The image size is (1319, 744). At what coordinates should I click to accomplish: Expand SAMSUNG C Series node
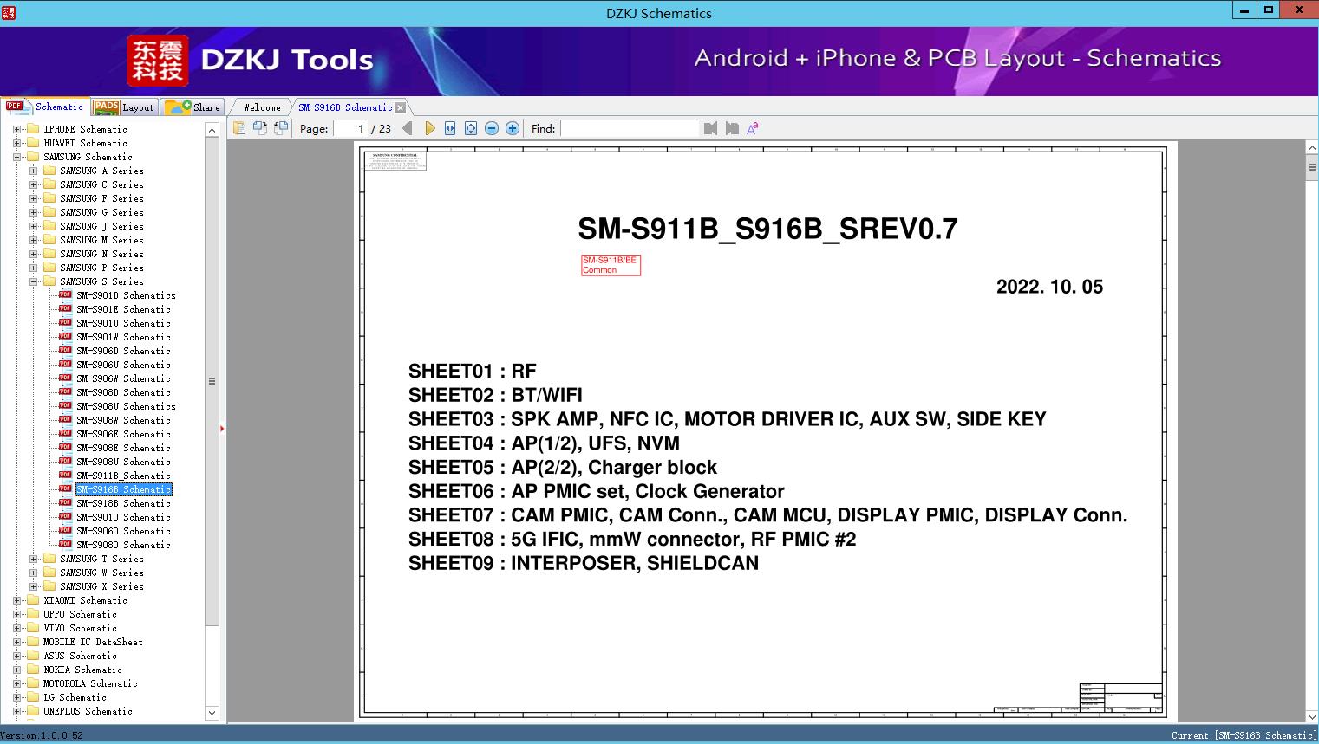pos(34,184)
